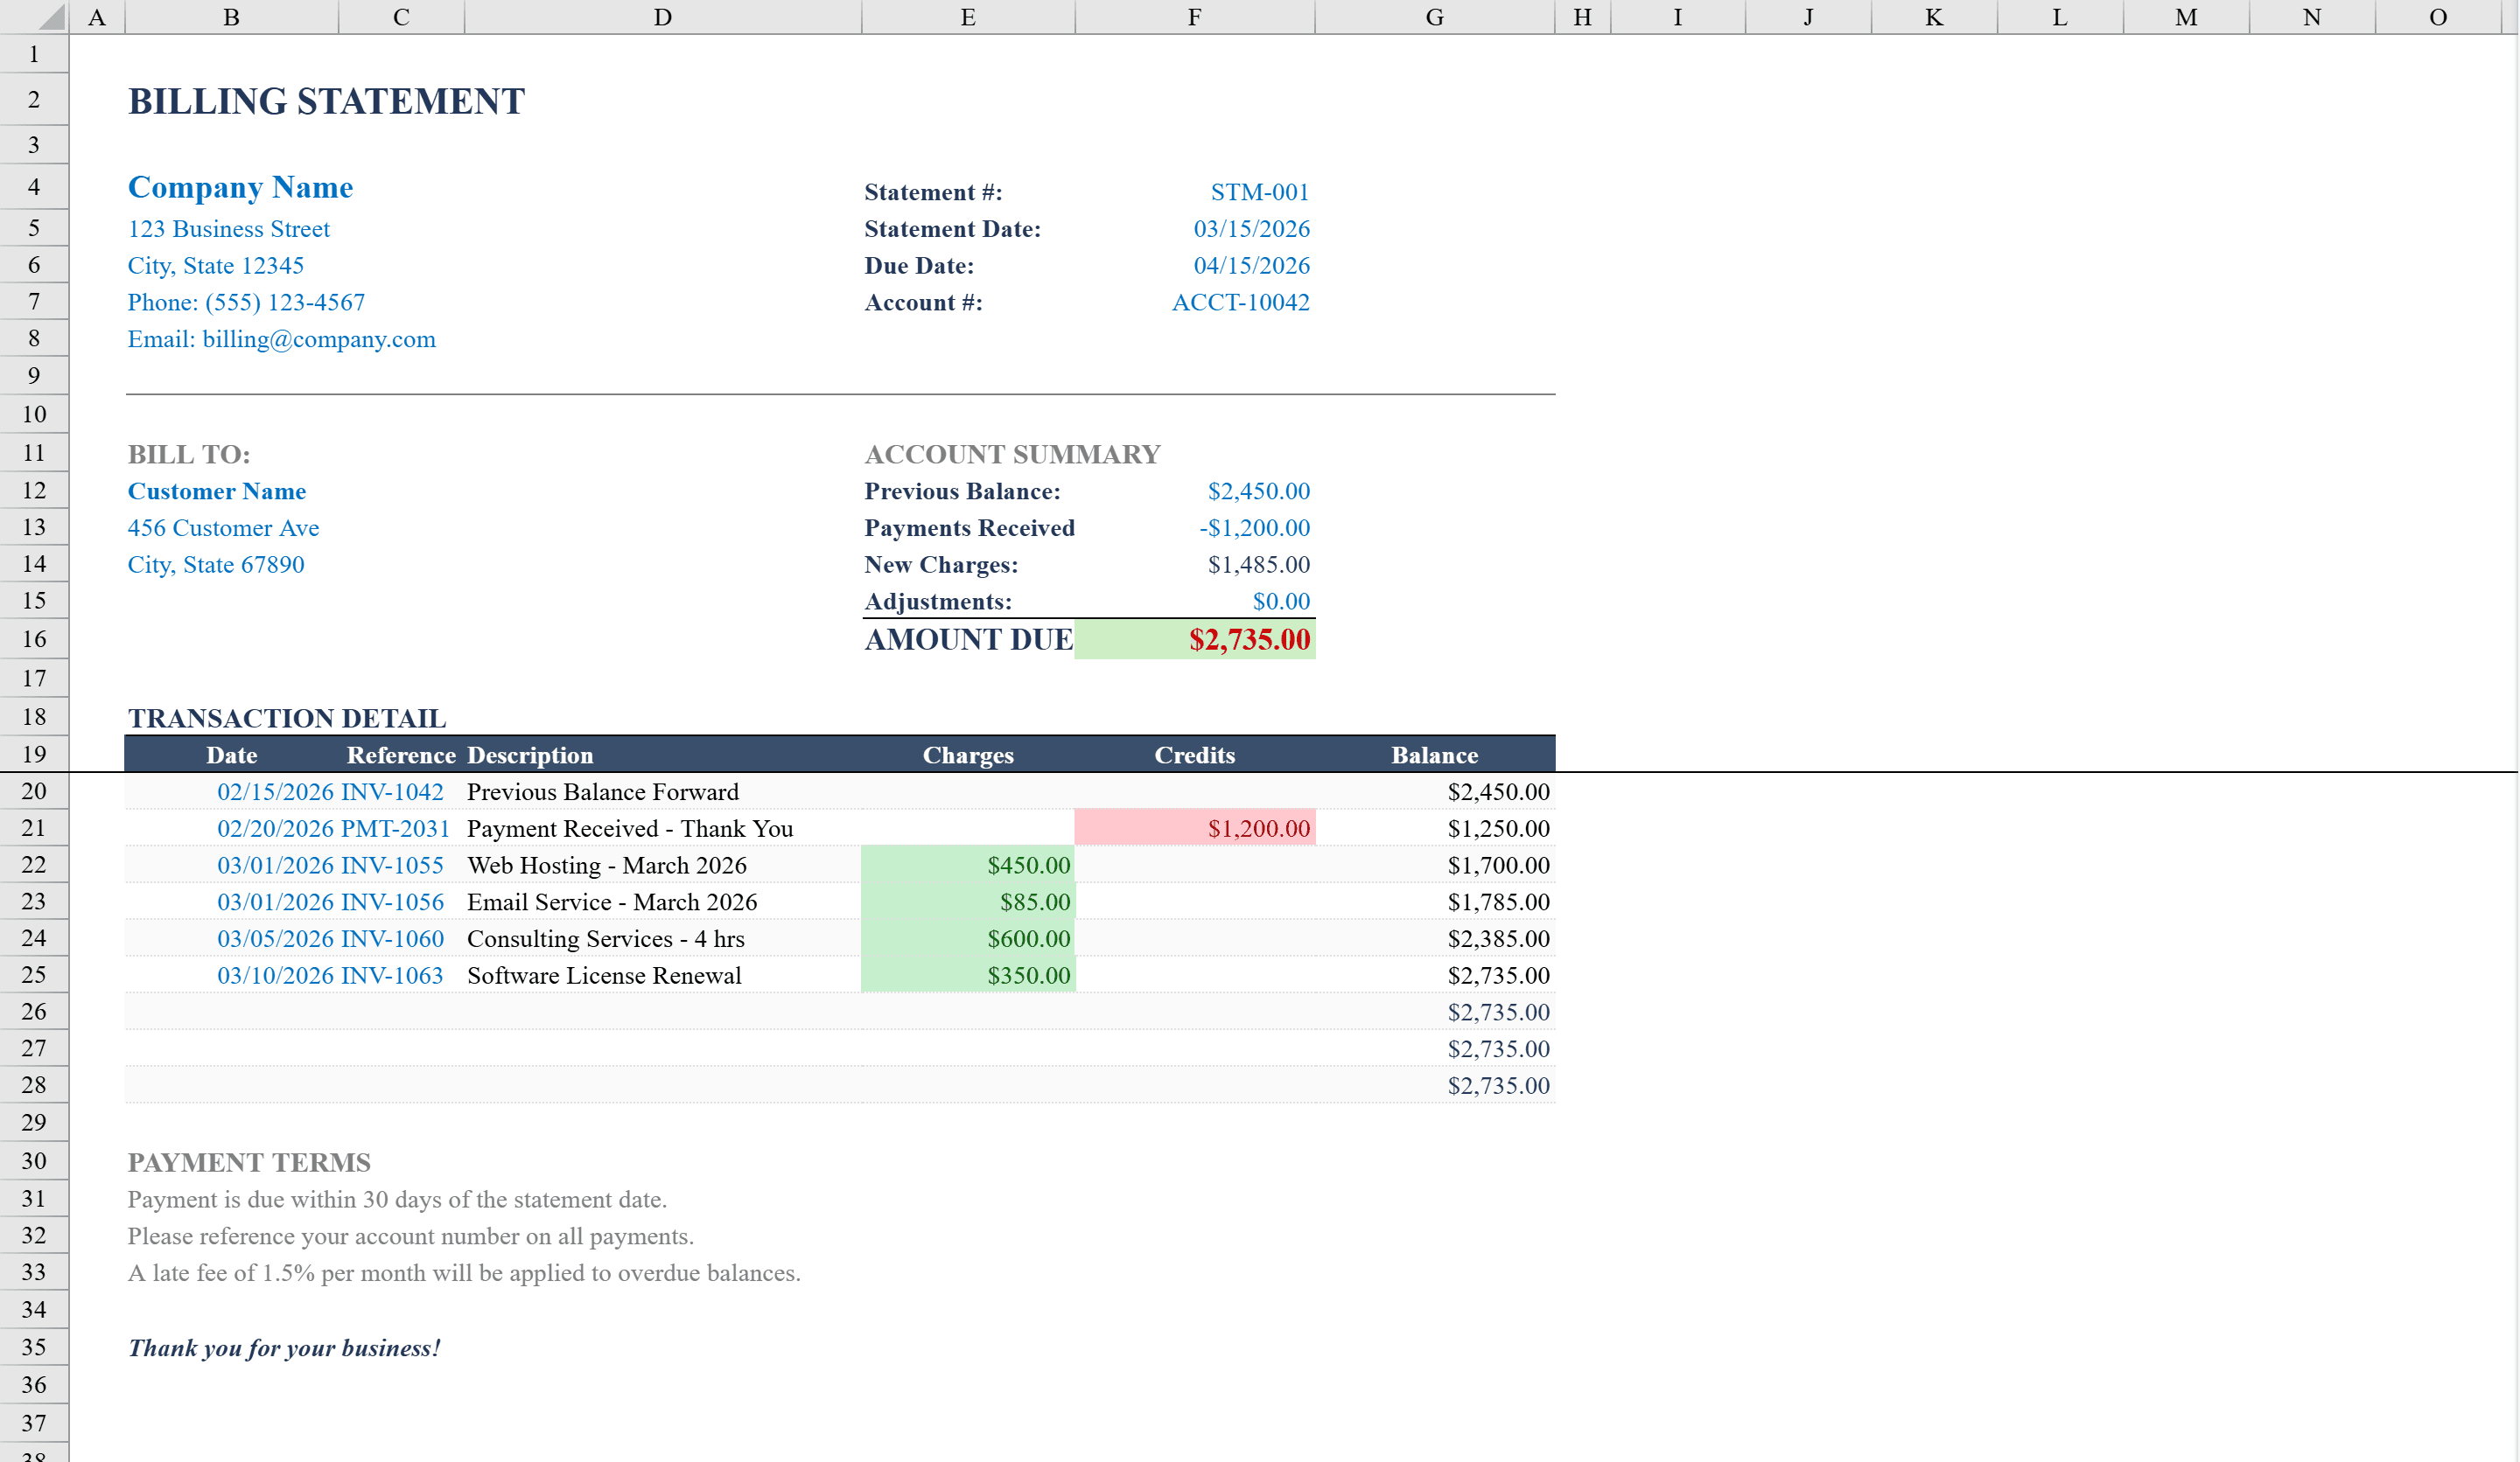Screen dimensions: 2520x1462
Task: Select the Customer Name cell under BILL TO
Action: (216, 491)
